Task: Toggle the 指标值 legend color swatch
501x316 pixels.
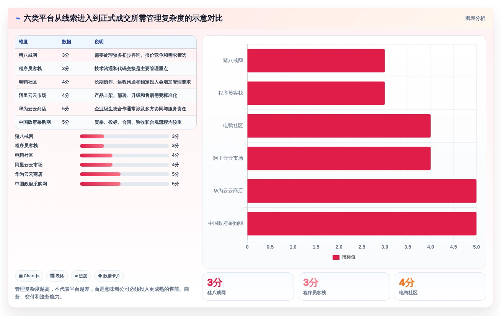Action: pos(336,257)
